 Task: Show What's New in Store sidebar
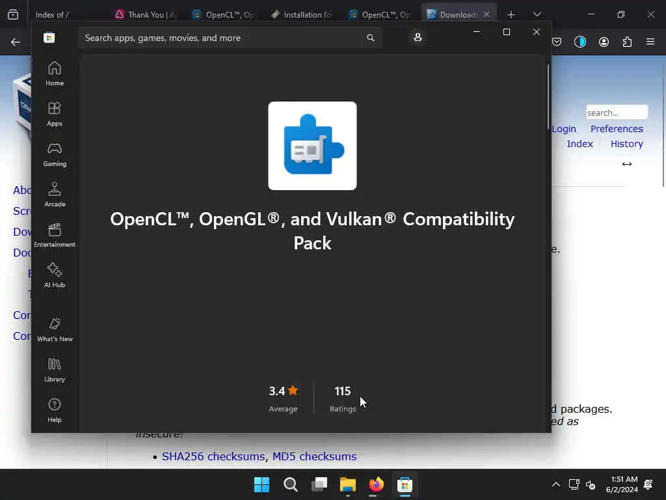pyautogui.click(x=55, y=330)
